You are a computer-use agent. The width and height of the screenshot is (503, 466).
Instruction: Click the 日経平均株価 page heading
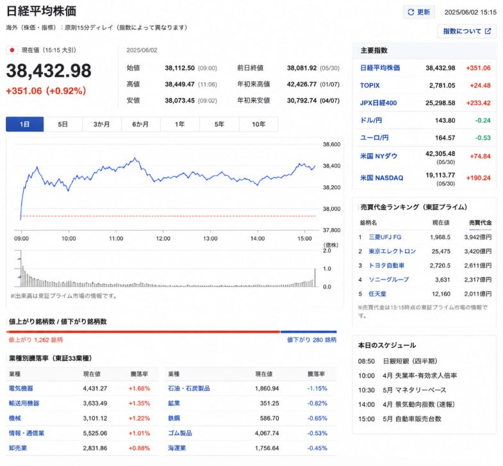click(x=42, y=11)
